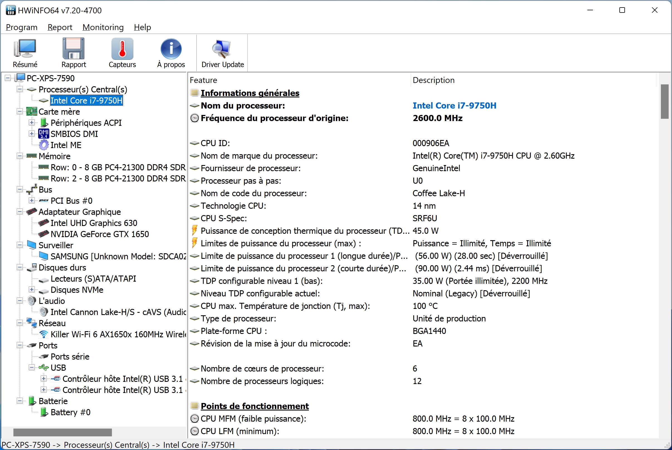
Task: Collapse the Processeur(s) Central(s) branch
Action: click(20, 89)
